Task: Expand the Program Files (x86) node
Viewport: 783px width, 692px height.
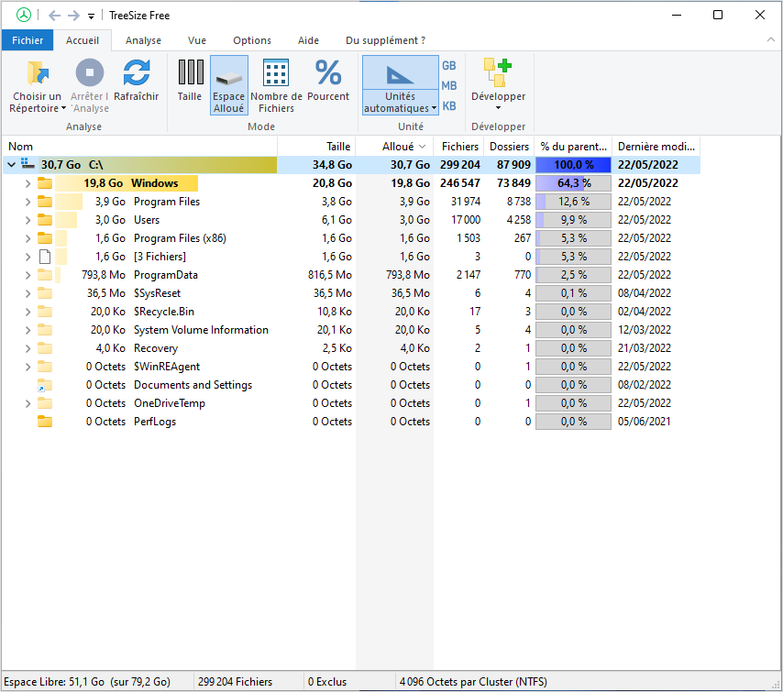Action: (28, 238)
